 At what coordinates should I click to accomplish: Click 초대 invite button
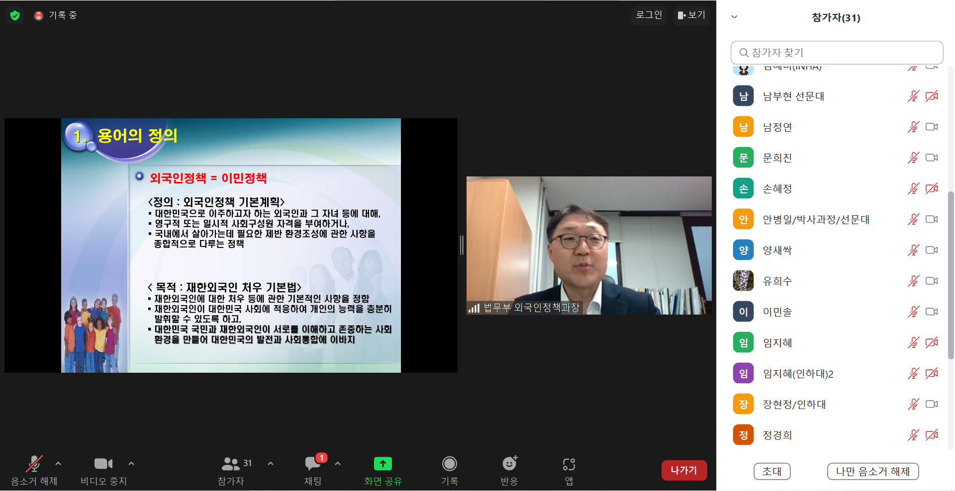click(772, 471)
